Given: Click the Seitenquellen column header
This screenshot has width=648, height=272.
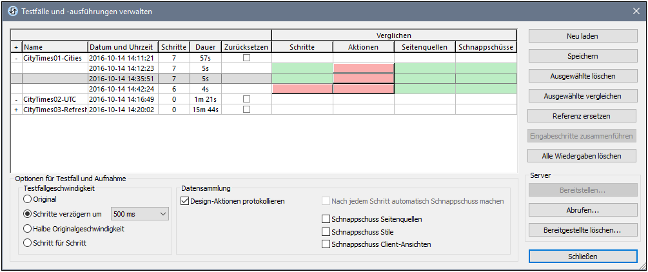Looking at the screenshot, I should (x=424, y=47).
